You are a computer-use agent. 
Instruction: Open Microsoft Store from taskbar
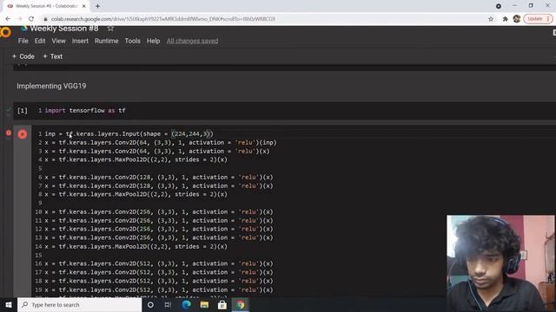pos(222,304)
